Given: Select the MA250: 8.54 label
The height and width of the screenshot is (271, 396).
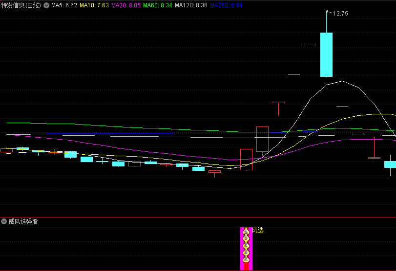Looking at the screenshot, I should 226,5.
